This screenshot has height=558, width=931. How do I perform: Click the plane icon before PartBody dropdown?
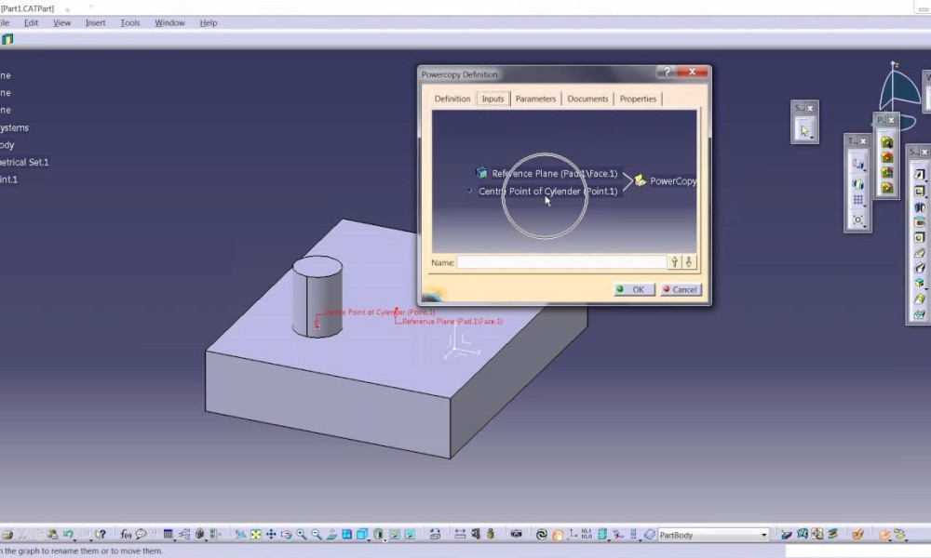[650, 534]
